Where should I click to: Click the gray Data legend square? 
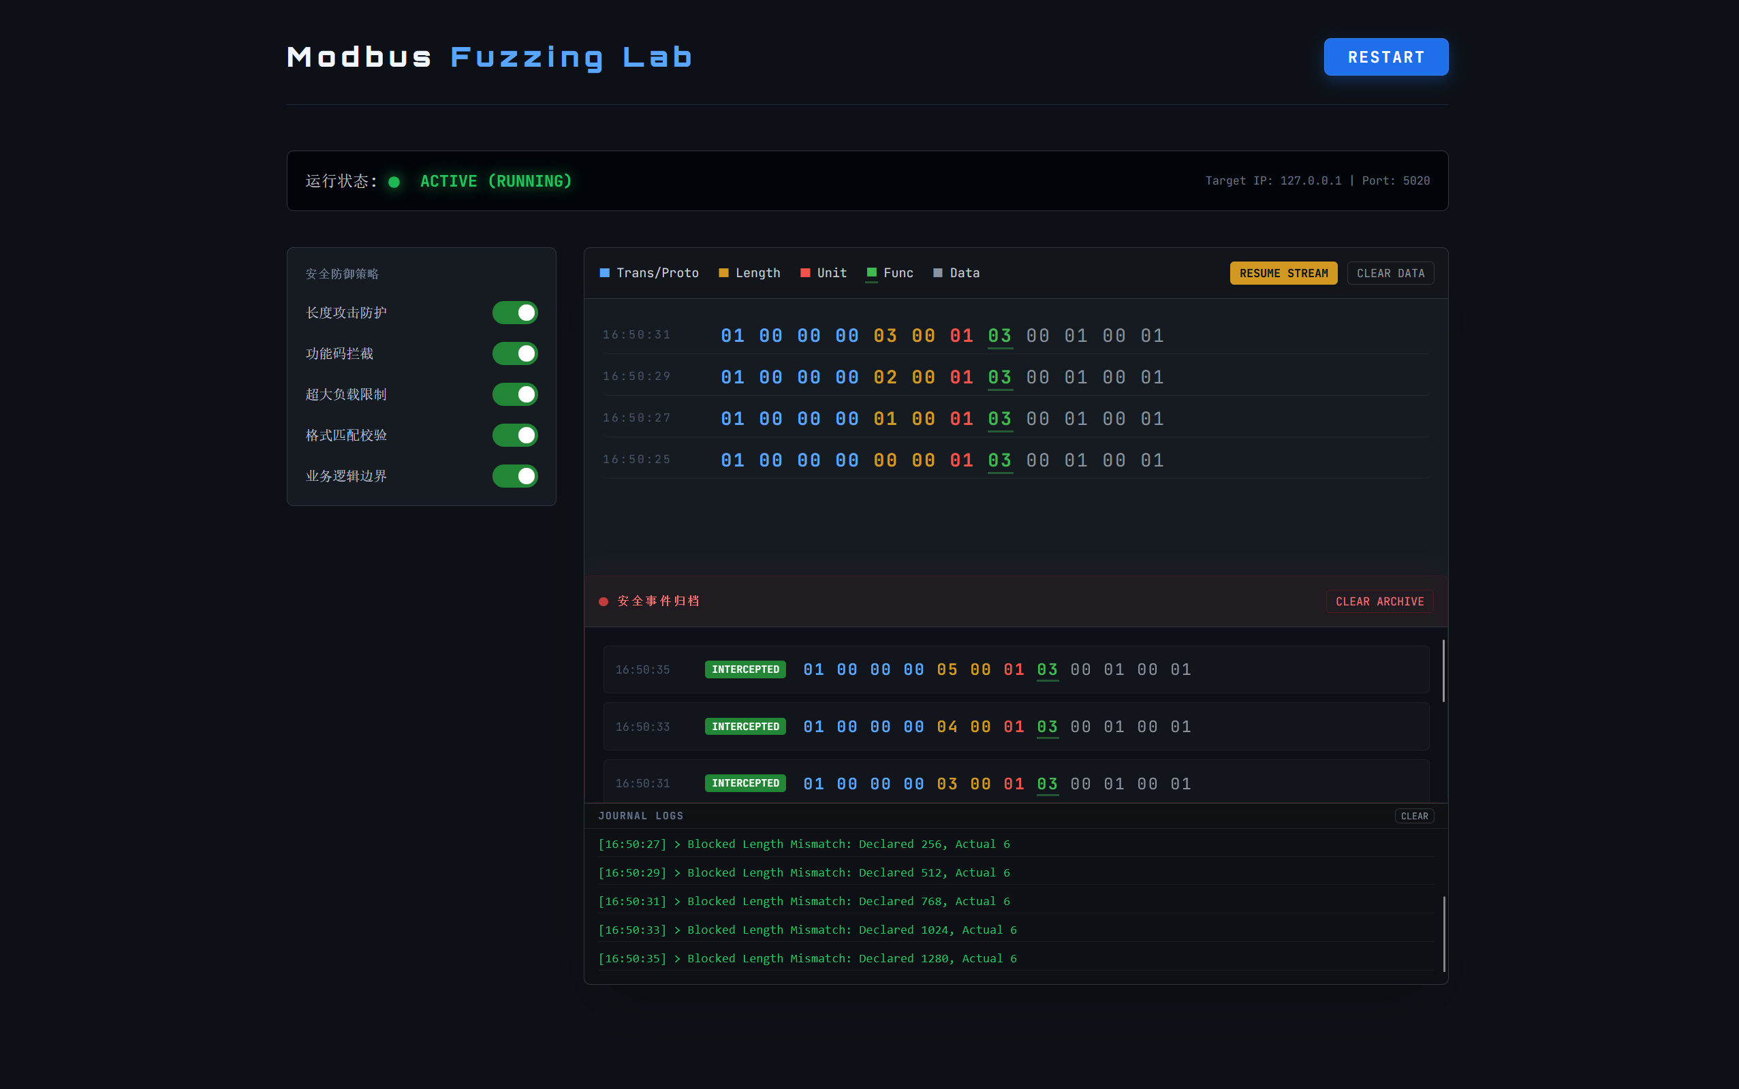coord(938,273)
